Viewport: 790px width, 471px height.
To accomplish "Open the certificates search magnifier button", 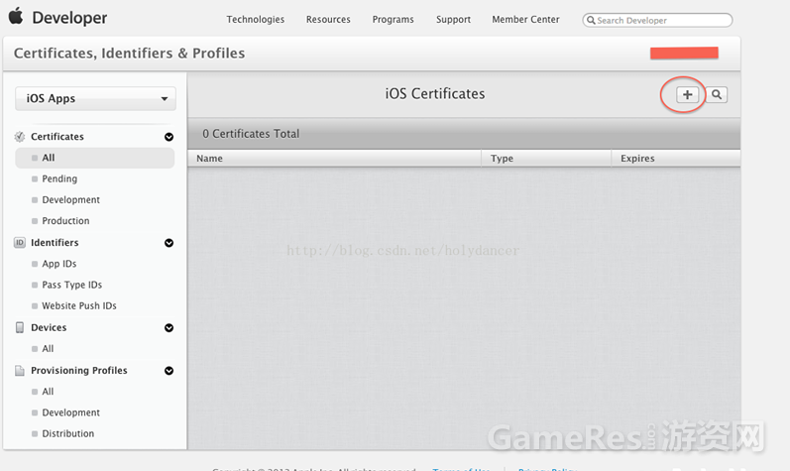I will 717,95.
